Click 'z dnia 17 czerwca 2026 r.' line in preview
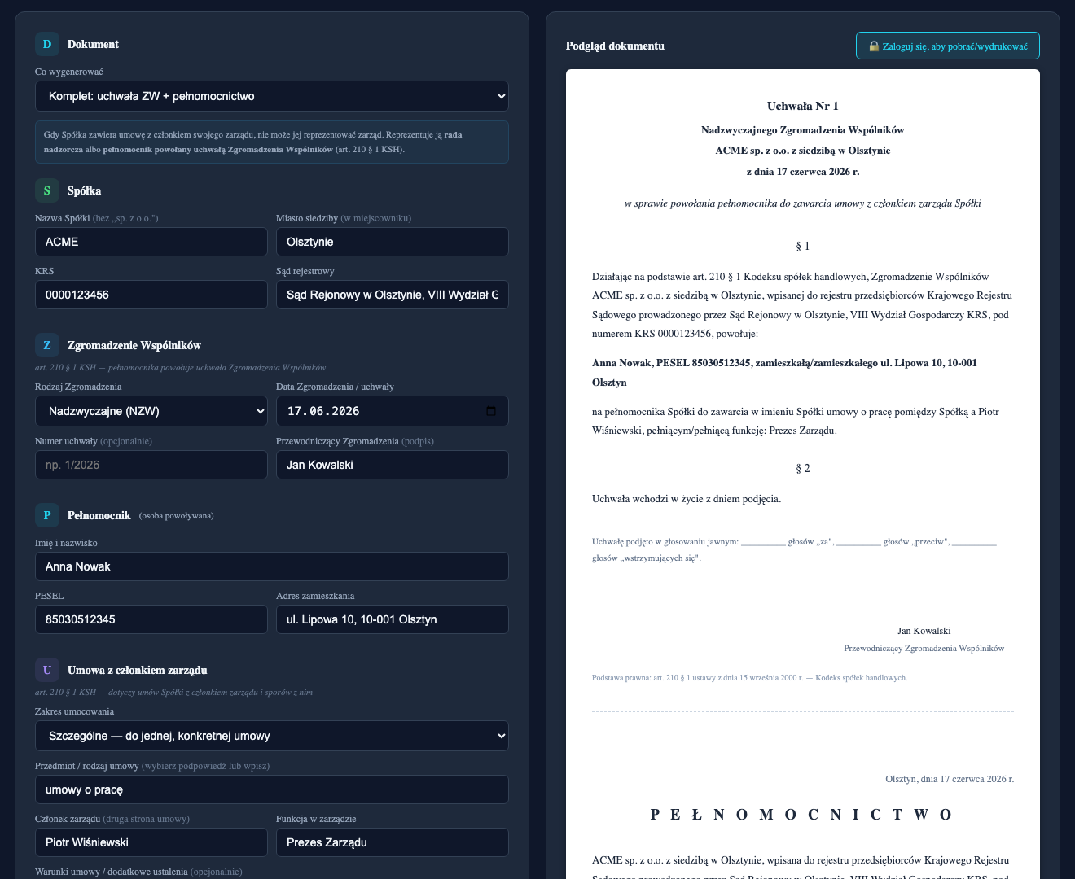Image resolution: width=1075 pixels, height=879 pixels. (x=803, y=172)
